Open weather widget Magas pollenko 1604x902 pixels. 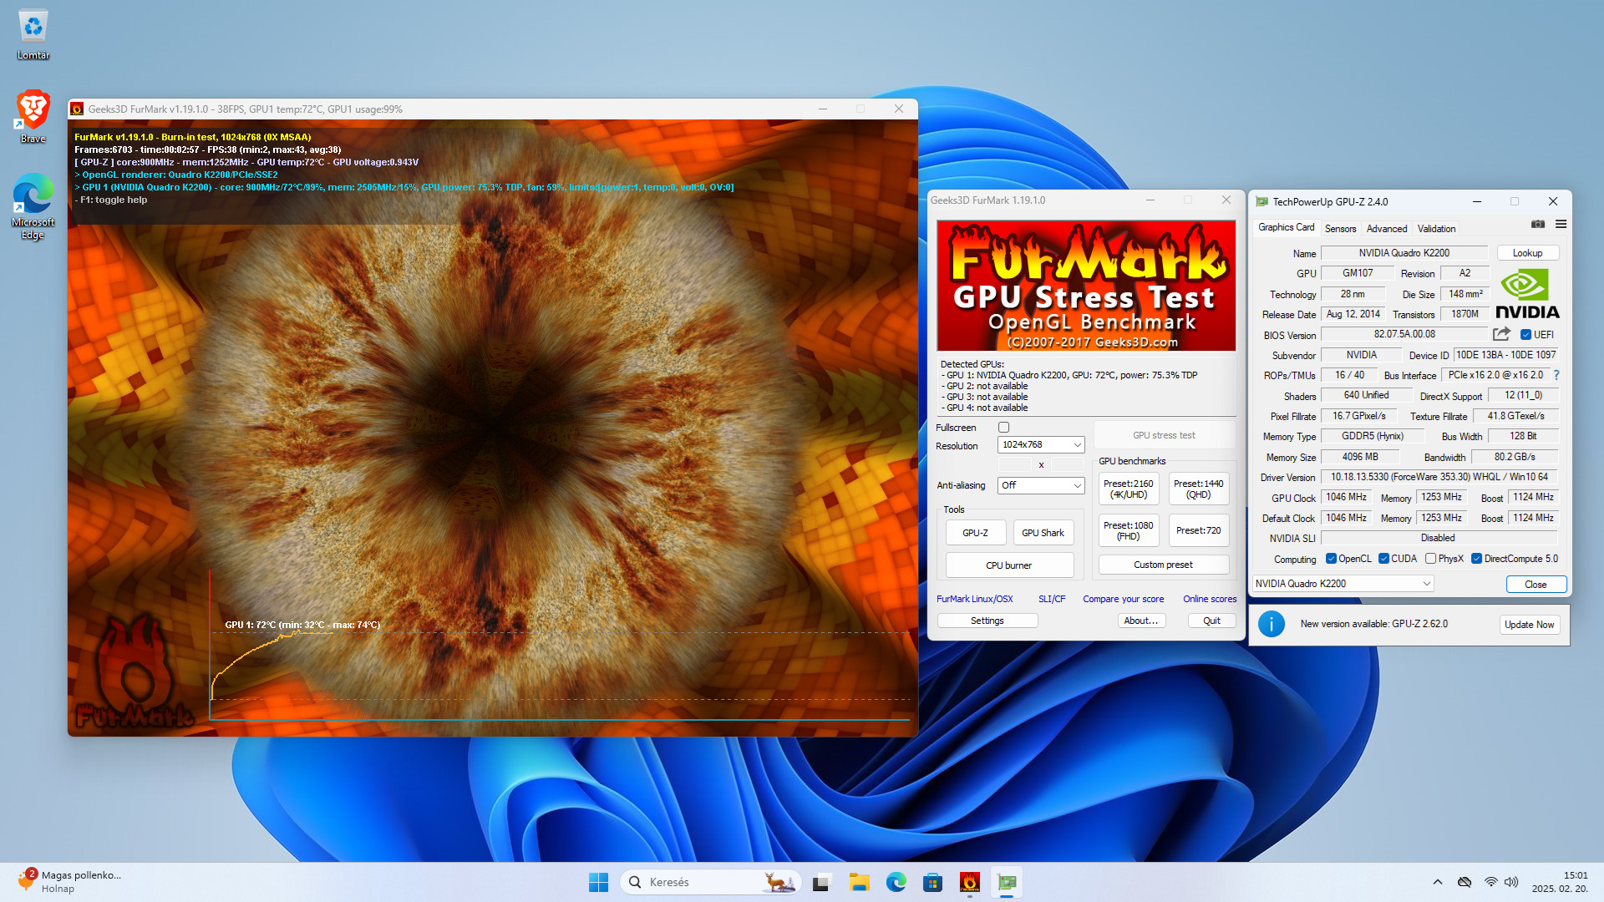[x=69, y=882]
